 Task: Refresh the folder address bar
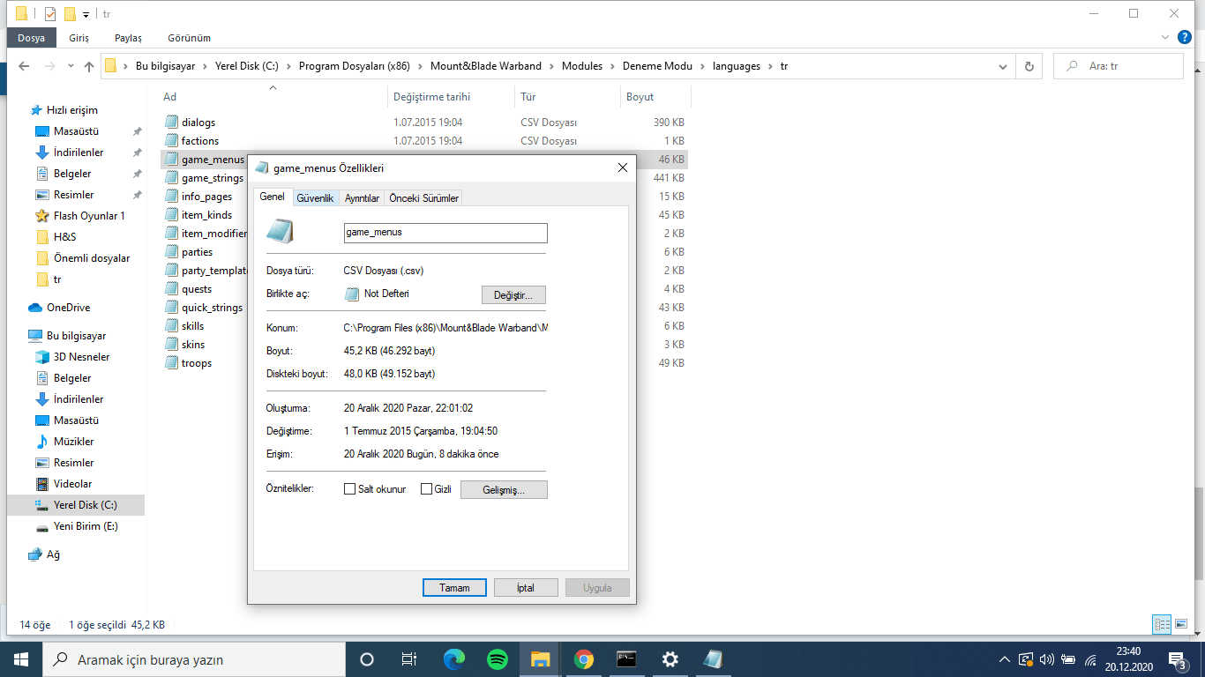click(x=1029, y=66)
